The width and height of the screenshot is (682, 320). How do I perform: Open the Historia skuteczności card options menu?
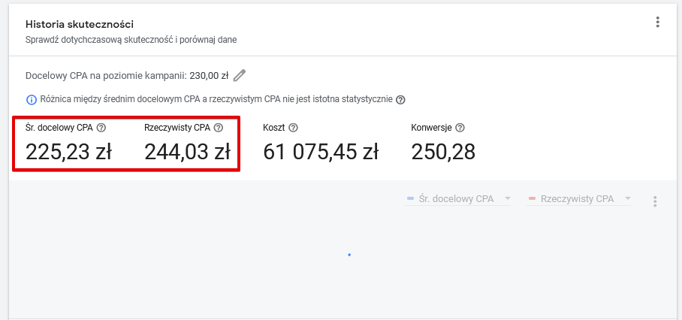(658, 23)
